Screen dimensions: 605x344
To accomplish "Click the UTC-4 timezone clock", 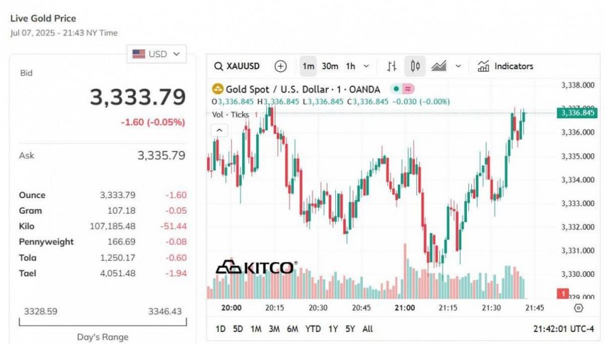I will [x=564, y=329].
